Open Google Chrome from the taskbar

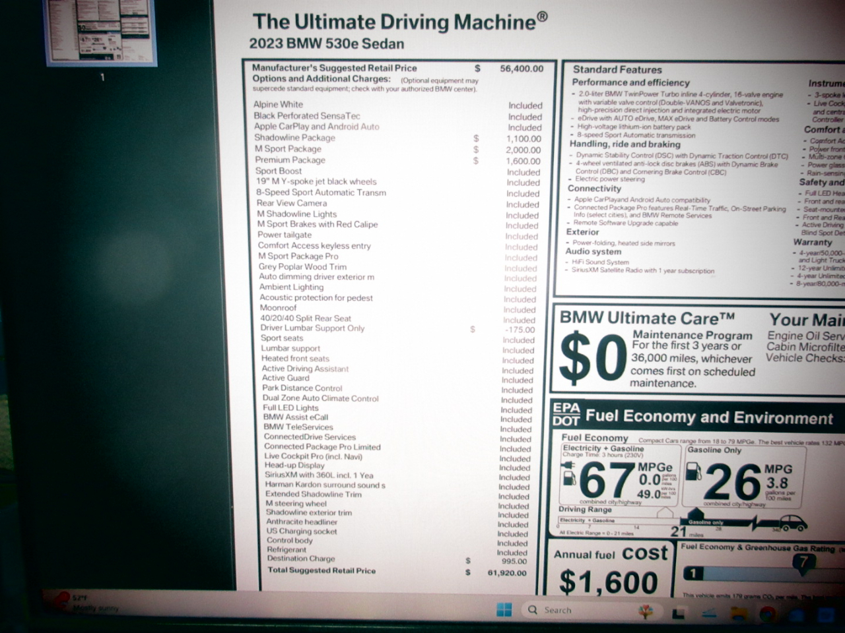point(766,615)
